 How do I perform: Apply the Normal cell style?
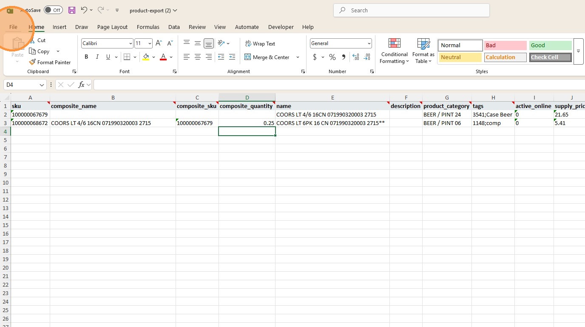(x=460, y=45)
